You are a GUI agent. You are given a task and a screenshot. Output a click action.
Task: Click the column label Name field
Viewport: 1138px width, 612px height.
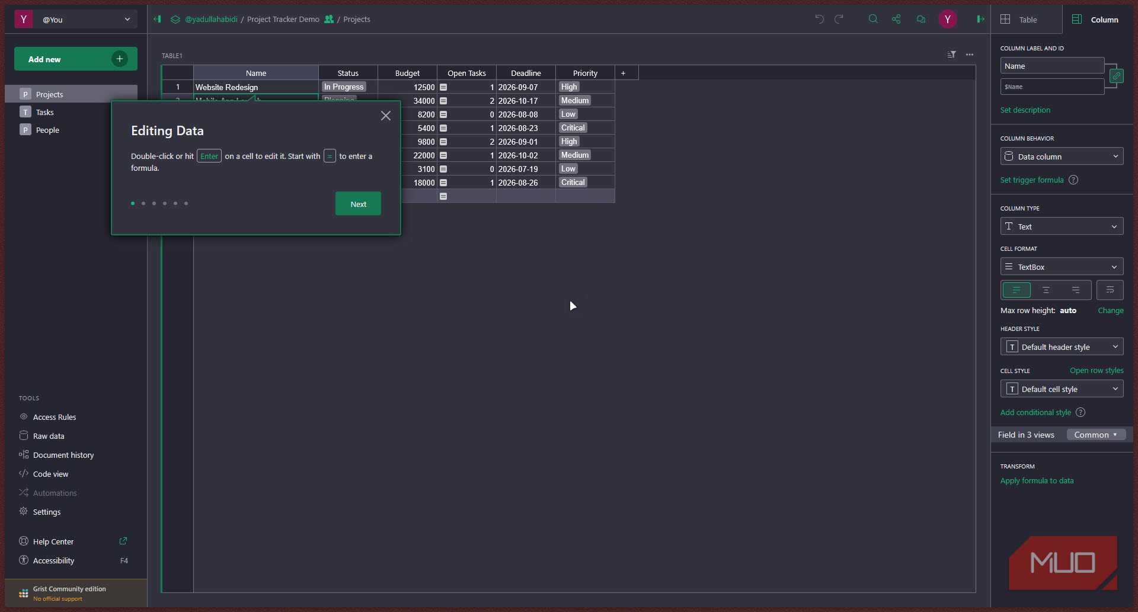(x=1052, y=66)
